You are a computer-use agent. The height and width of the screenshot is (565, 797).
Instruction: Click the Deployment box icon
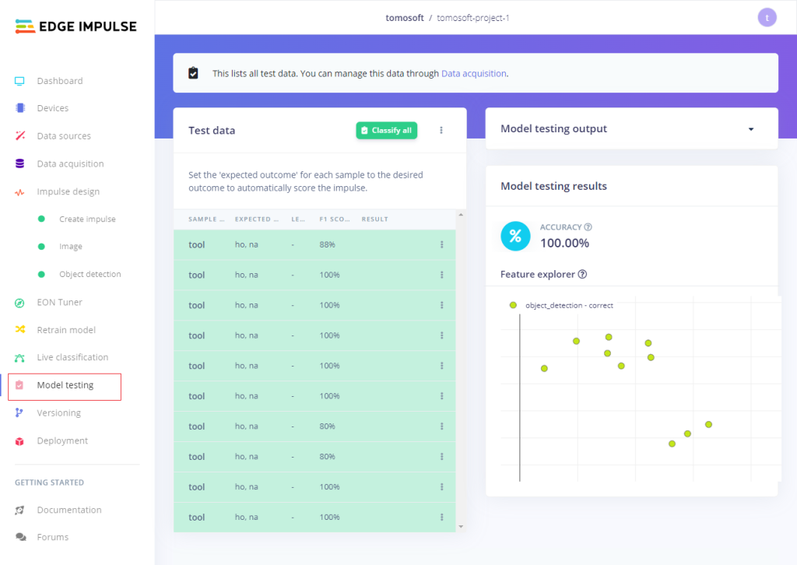click(x=20, y=440)
